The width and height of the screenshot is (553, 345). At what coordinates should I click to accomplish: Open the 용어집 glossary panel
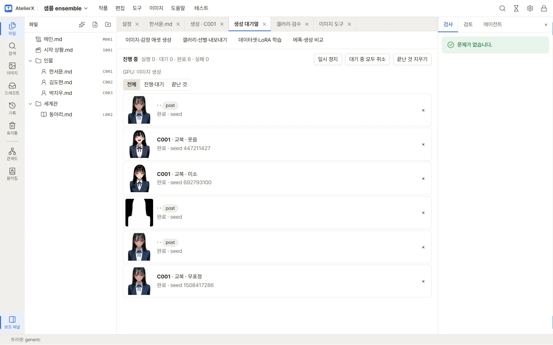pyautogui.click(x=12, y=174)
